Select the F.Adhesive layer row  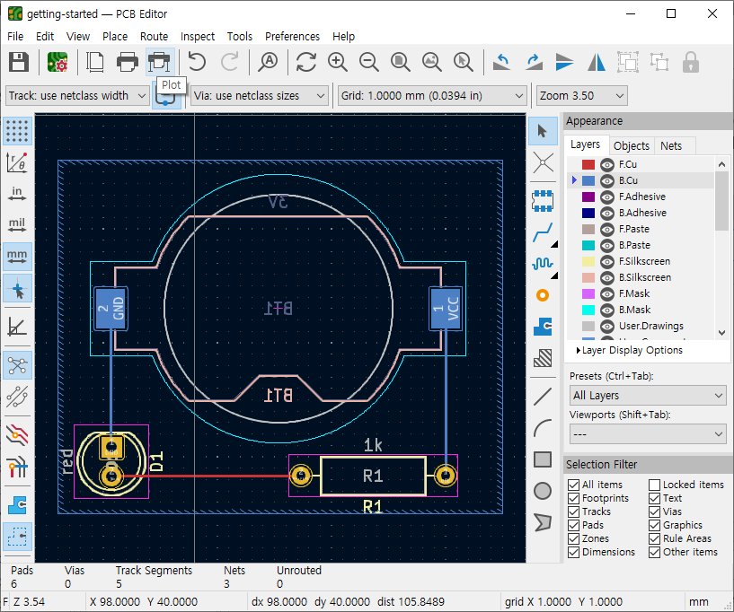(641, 197)
